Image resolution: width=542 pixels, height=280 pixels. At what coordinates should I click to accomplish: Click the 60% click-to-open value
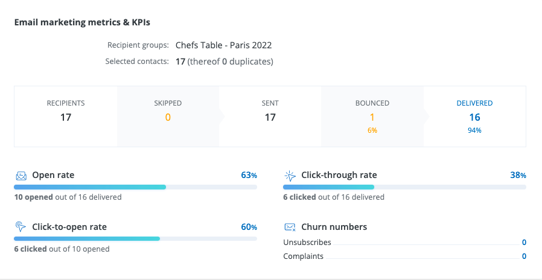click(249, 227)
